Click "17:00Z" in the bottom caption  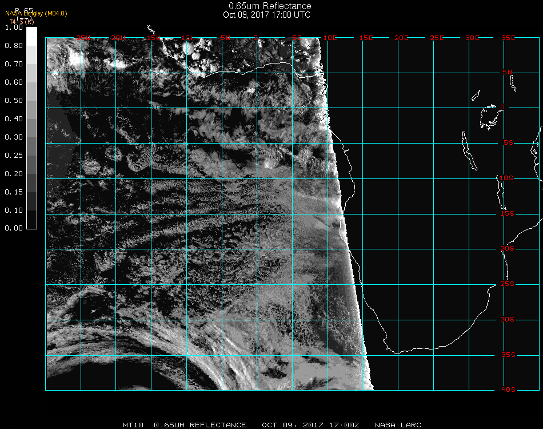(344, 425)
